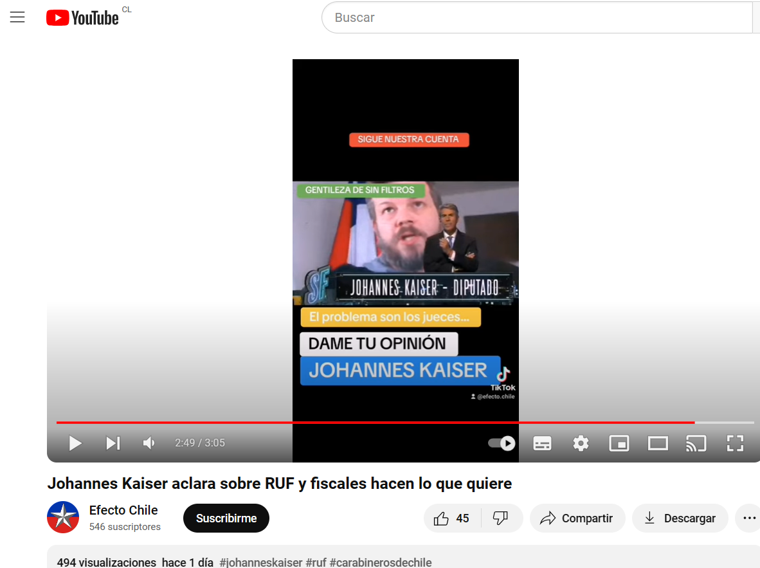Click the 494 visualizaciones text
Image resolution: width=760 pixels, height=568 pixels.
point(107,562)
